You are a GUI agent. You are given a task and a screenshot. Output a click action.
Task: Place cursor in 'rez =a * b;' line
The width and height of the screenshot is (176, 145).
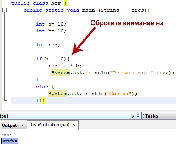pyautogui.click(x=65, y=66)
